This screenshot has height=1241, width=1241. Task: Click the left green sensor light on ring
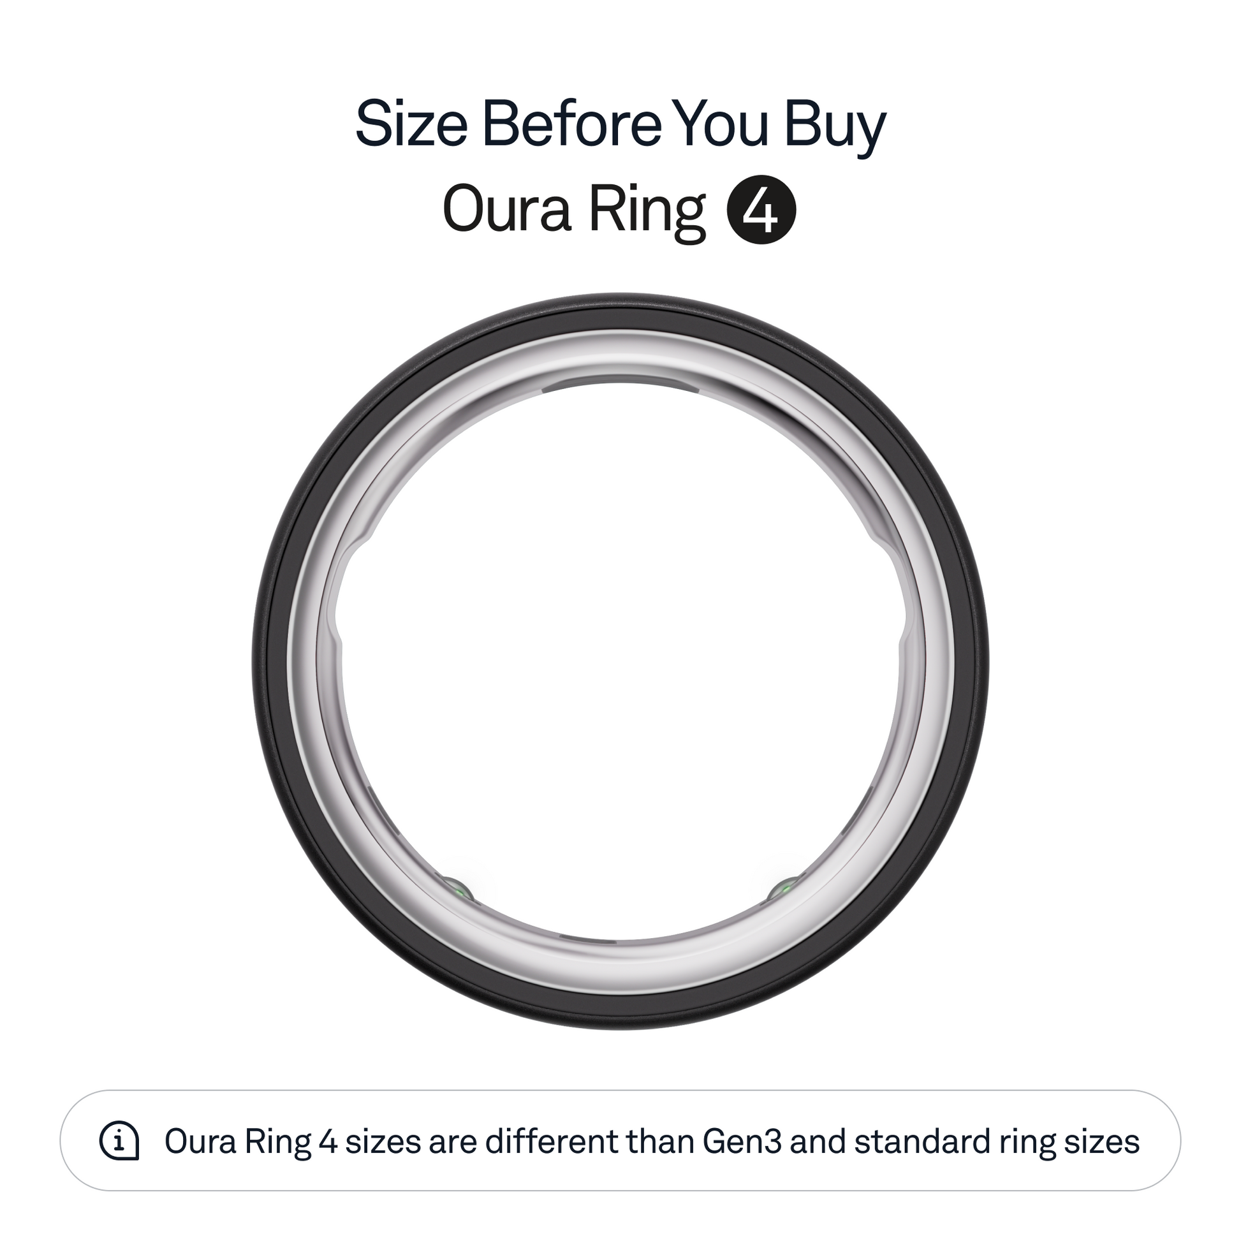(x=459, y=891)
